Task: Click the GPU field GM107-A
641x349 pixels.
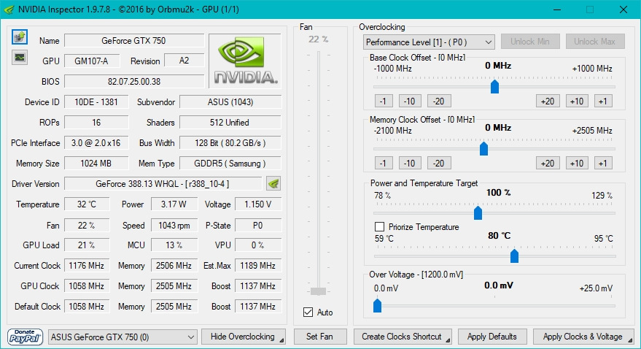Action: [92, 61]
